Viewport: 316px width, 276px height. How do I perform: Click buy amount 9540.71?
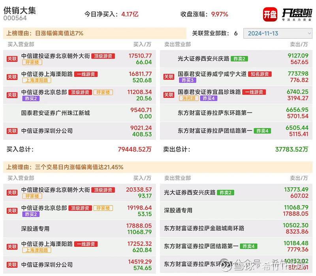pyautogui.click(x=141, y=110)
